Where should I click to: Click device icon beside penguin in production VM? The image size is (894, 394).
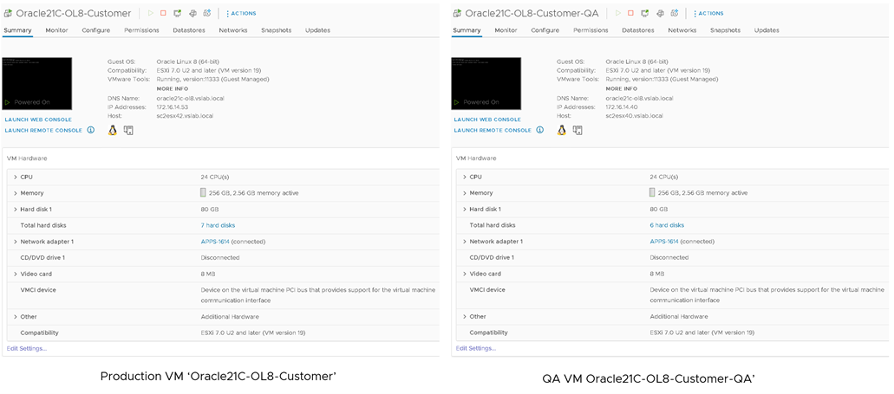coord(129,131)
